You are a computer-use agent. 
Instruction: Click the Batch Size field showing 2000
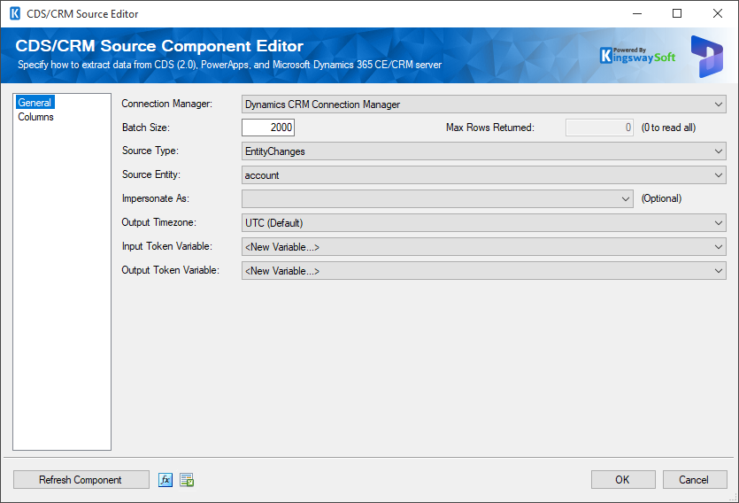[x=268, y=128]
